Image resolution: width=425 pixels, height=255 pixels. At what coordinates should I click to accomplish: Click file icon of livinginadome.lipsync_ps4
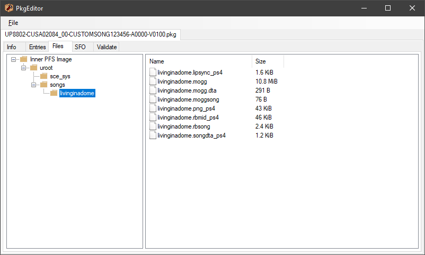point(153,72)
